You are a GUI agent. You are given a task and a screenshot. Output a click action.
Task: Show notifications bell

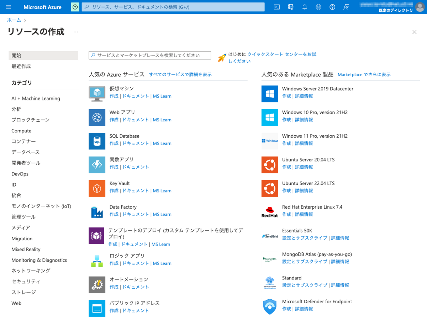point(305,7)
